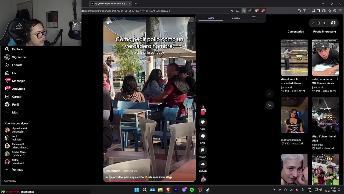Open the spinning sound disc avatar
The height and width of the screenshot is (194, 344).
pos(203,179)
